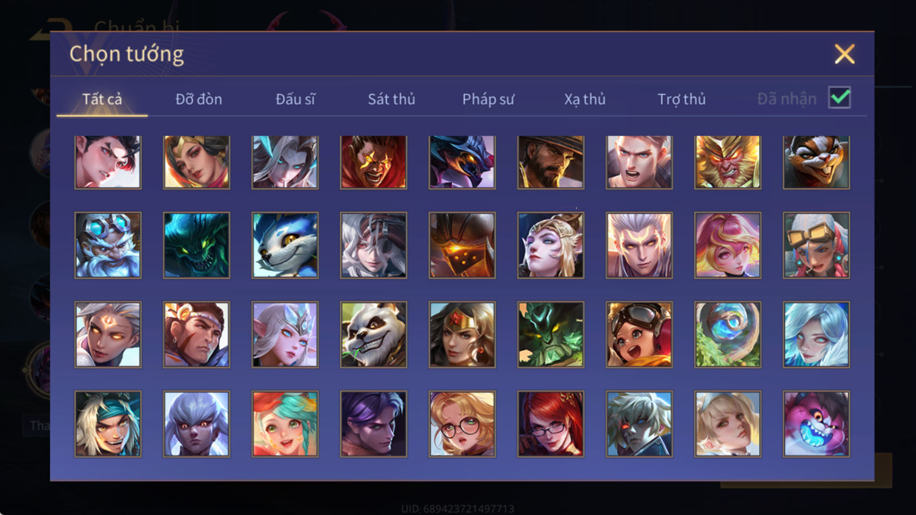Show the Xạ thủ hero category
The width and height of the screenshot is (916, 515).
[x=585, y=99]
